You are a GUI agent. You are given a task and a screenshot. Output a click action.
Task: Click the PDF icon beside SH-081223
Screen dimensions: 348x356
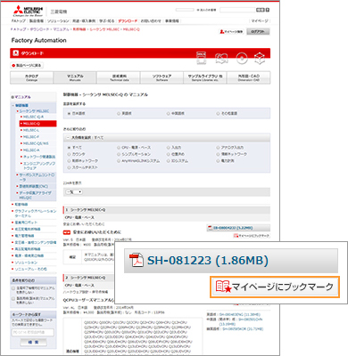pyautogui.click(x=137, y=260)
